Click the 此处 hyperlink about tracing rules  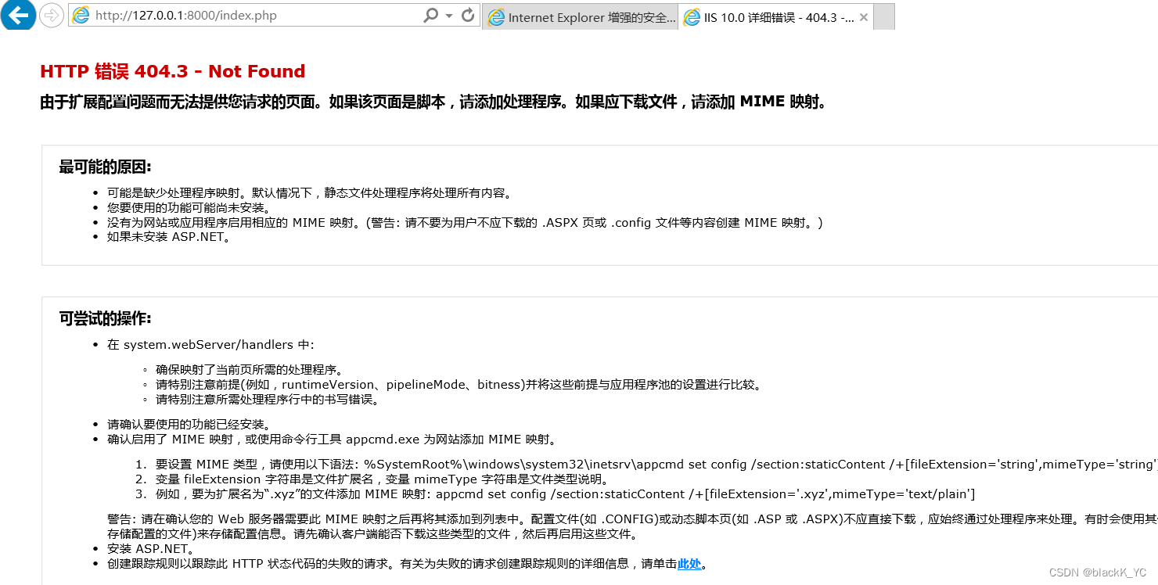point(689,564)
